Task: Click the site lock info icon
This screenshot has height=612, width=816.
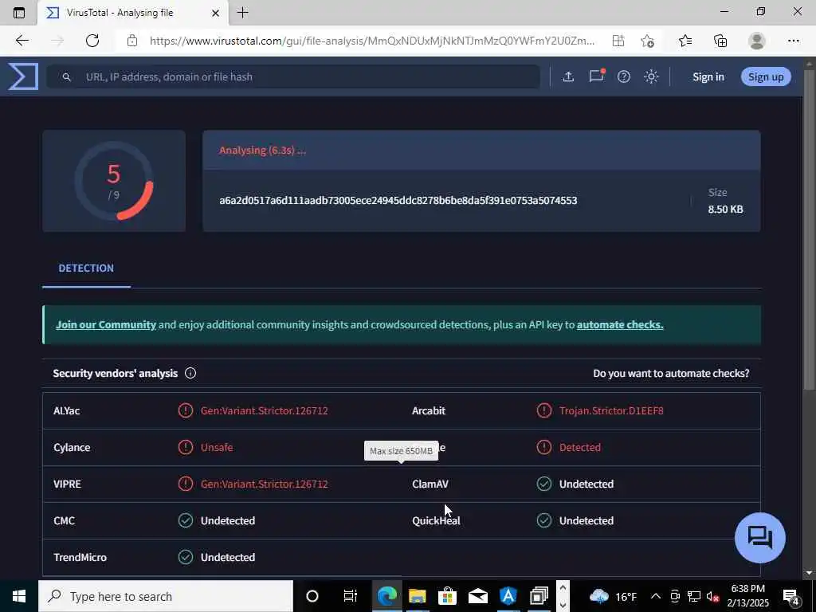Action: 132,41
